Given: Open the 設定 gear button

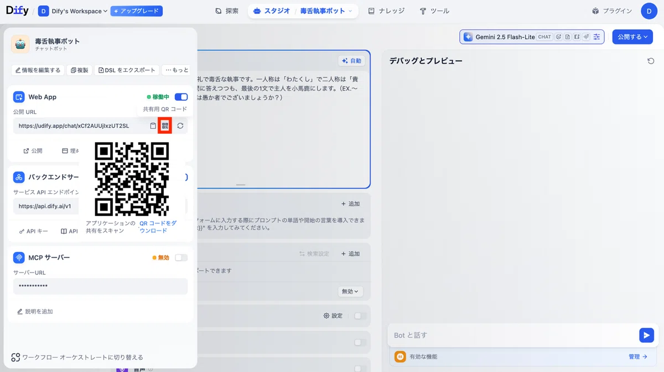Looking at the screenshot, I should (333, 316).
